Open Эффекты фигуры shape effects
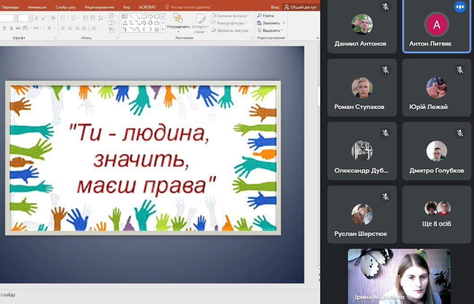This screenshot has width=474, height=304. coord(231,30)
